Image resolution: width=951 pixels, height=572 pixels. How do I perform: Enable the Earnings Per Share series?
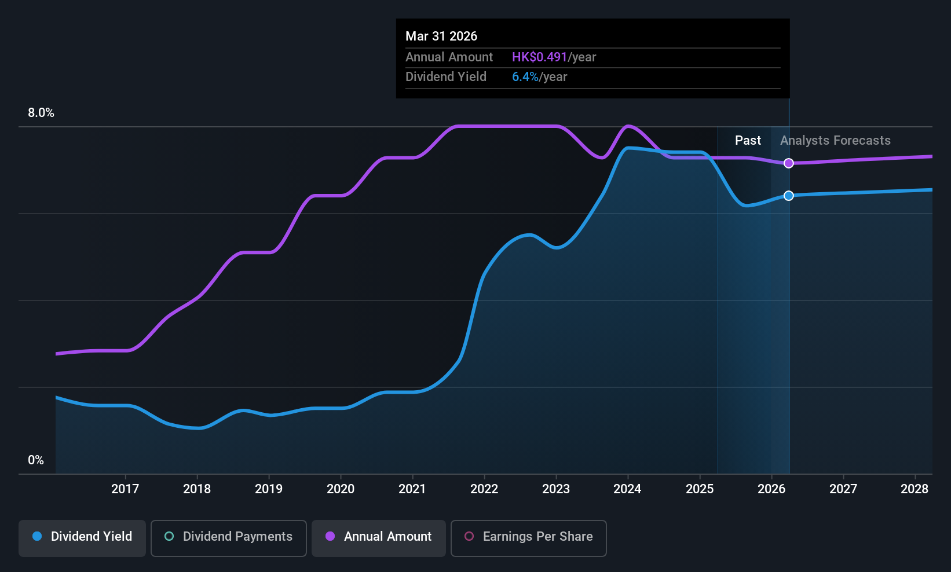pyautogui.click(x=529, y=538)
